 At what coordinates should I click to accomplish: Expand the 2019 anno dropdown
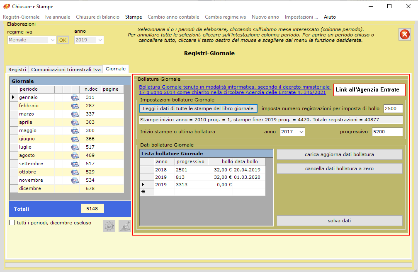(x=100, y=40)
